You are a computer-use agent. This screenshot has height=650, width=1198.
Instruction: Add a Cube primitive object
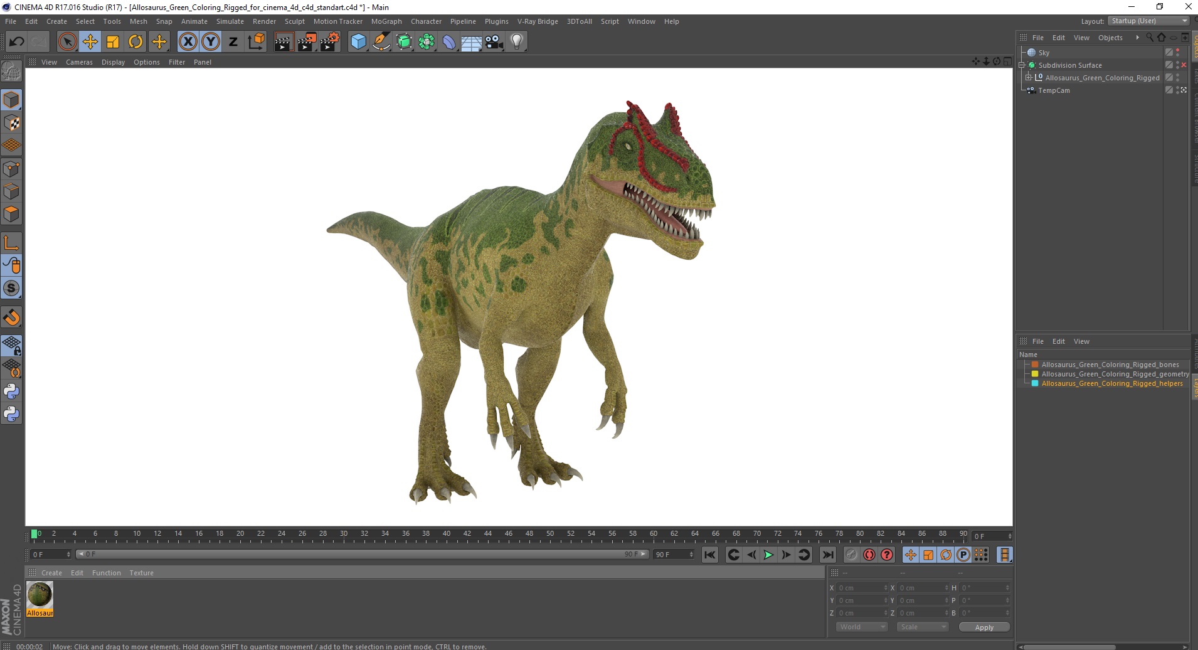(x=358, y=42)
